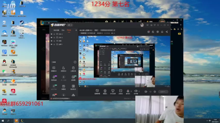Open the taskbar search icon
220x123 pixels.
(x=8, y=121)
